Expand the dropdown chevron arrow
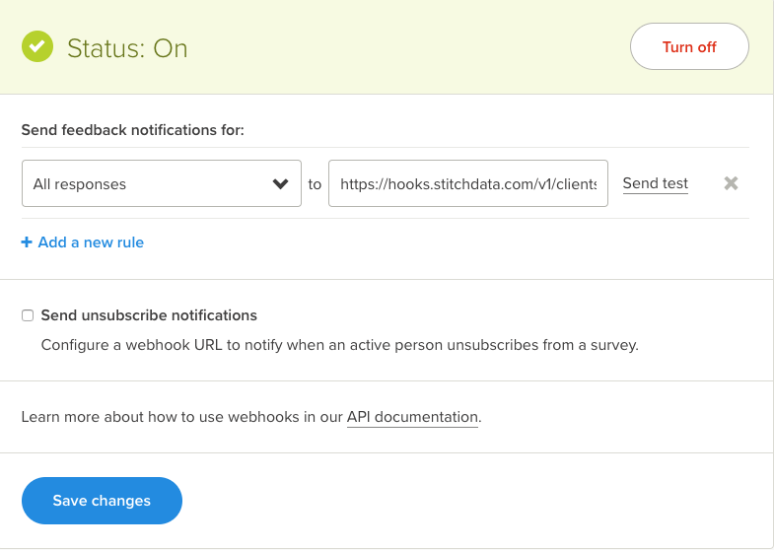 (281, 183)
